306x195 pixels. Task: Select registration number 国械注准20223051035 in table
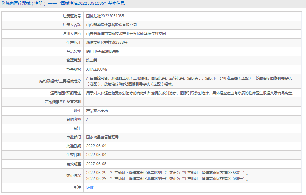click(x=105, y=16)
